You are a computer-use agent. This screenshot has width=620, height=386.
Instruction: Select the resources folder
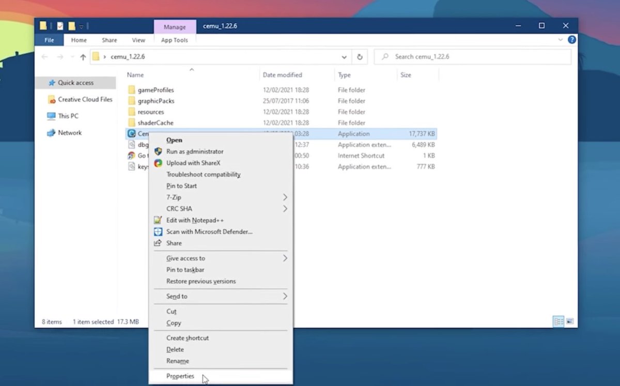coord(150,112)
